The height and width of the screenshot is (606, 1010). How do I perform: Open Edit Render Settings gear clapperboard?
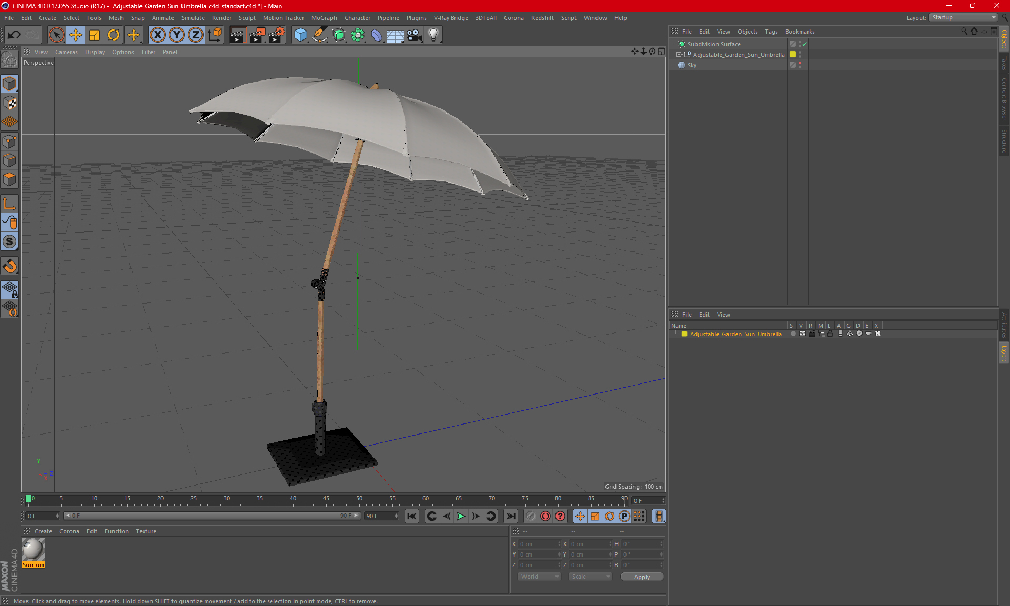coord(277,35)
